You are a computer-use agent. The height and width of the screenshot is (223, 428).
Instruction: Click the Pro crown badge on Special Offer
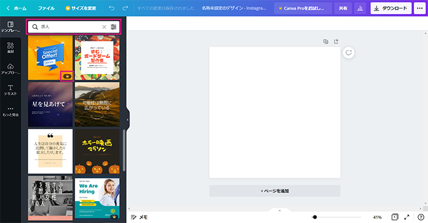pos(67,76)
